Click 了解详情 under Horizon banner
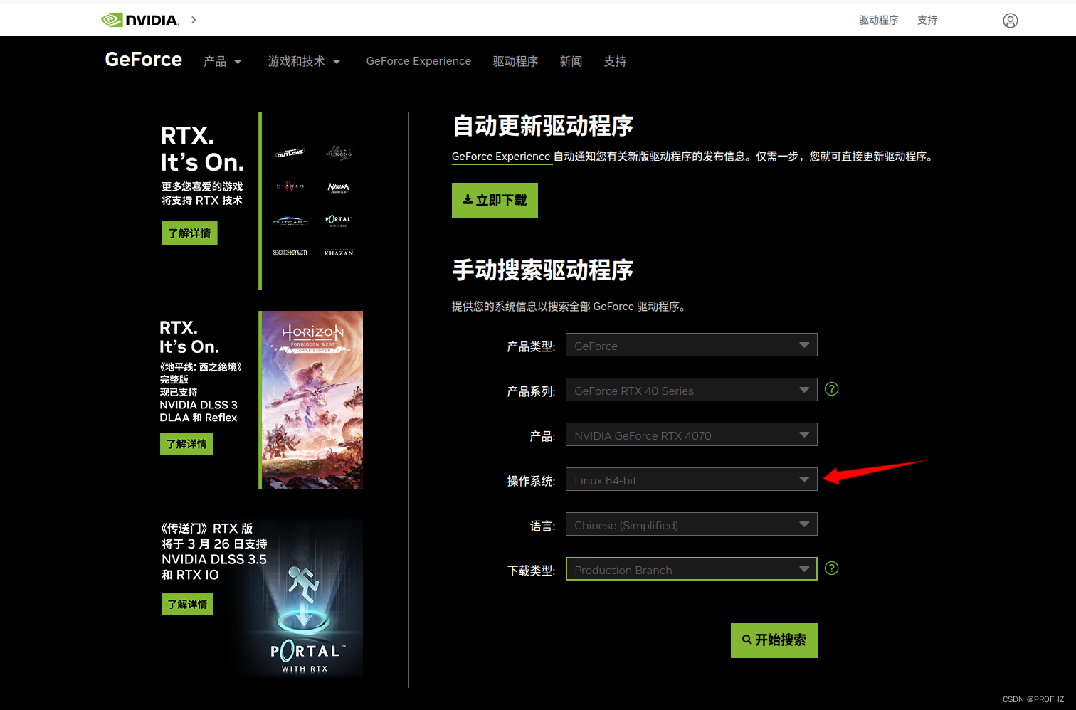Image resolution: width=1076 pixels, height=710 pixels. [x=186, y=444]
